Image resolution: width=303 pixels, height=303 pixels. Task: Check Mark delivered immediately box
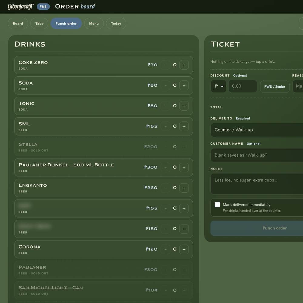point(217,205)
